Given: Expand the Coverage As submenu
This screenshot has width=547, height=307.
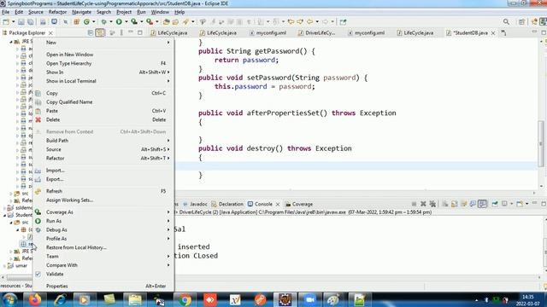Looking at the screenshot, I should click(104, 212).
